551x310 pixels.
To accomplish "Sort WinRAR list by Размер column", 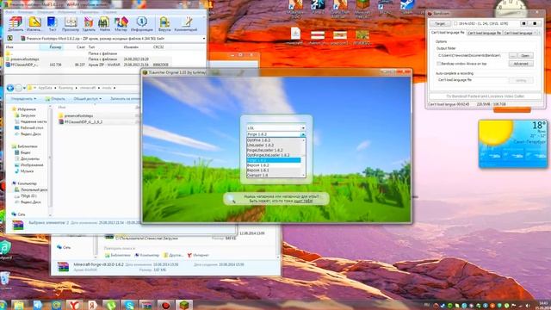I will click(55, 46).
